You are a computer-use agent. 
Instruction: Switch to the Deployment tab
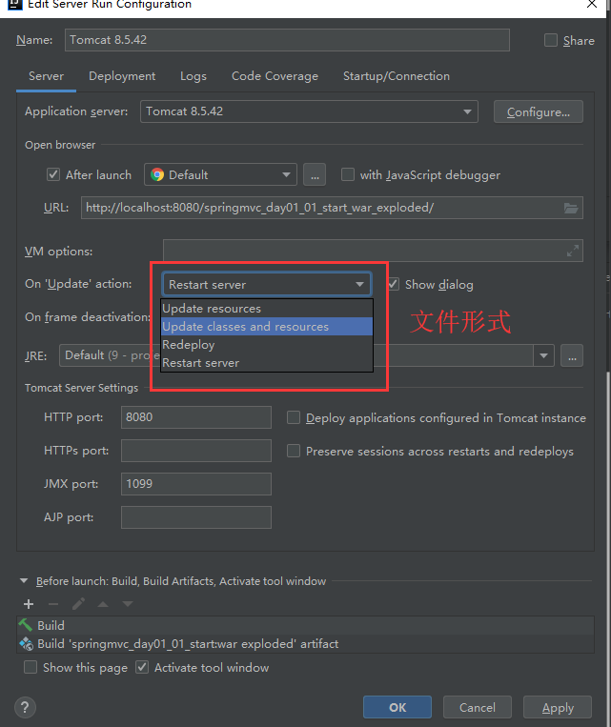coord(122,76)
